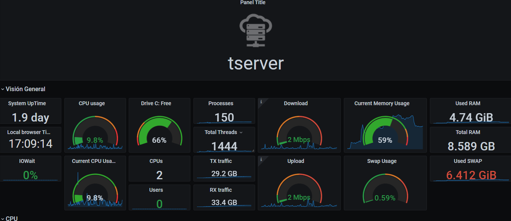This screenshot has height=221, width=511.
Task: Open the Current Memory Usage panel title
Action: (x=382, y=103)
